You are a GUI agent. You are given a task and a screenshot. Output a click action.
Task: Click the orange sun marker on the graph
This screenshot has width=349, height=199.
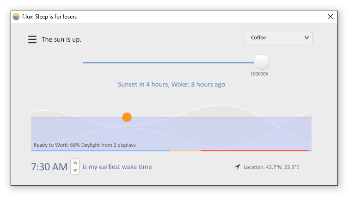(127, 117)
